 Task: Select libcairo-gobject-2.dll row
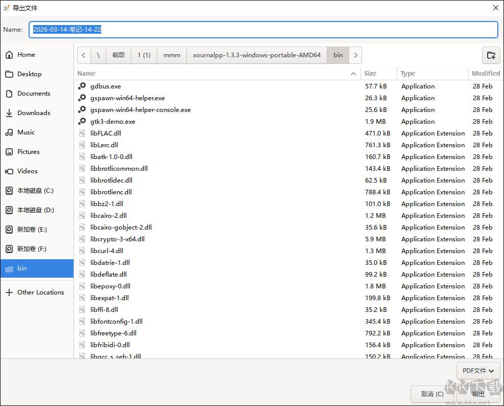point(289,228)
